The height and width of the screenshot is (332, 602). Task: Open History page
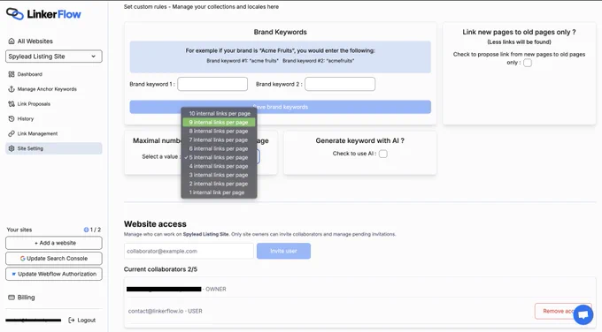[26, 118]
